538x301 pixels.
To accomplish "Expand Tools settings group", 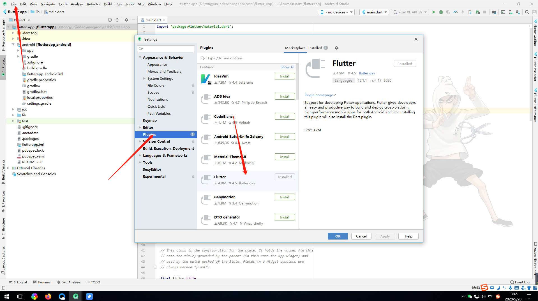I will [140, 162].
